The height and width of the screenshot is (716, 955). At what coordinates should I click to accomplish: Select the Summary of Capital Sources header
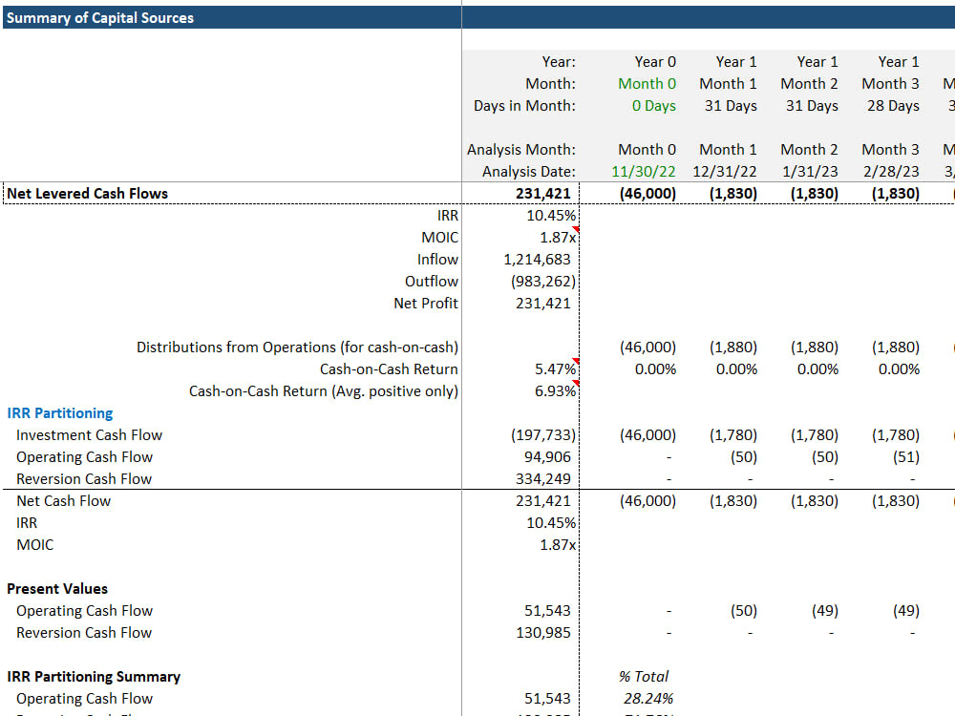coord(100,17)
